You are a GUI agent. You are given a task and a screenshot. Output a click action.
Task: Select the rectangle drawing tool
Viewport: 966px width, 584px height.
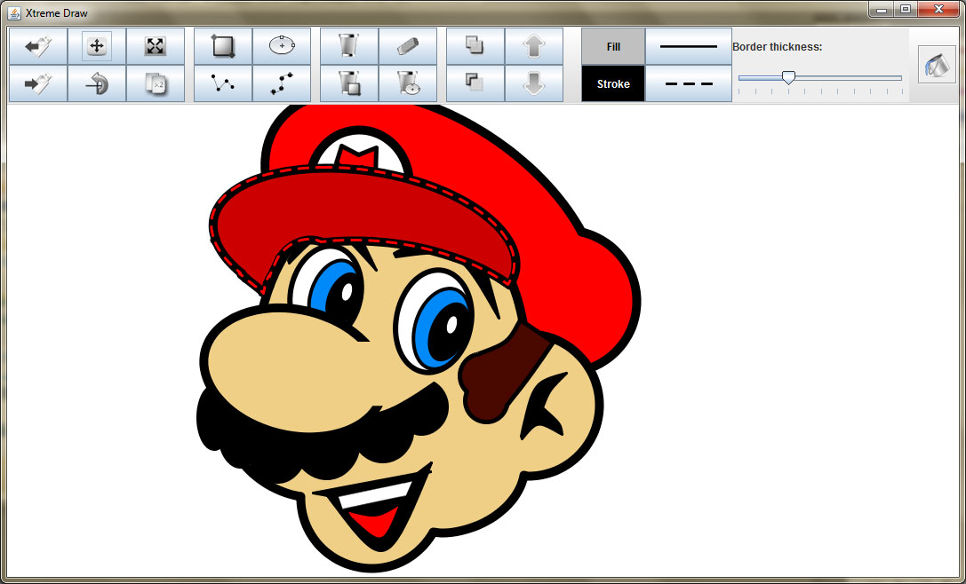(223, 46)
